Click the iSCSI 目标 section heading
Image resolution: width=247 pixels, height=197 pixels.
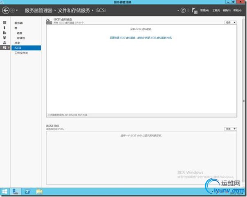coord(52,126)
